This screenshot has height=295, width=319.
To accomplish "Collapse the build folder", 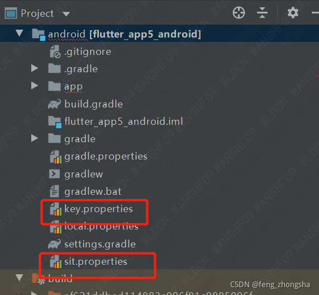I will coord(20,278).
